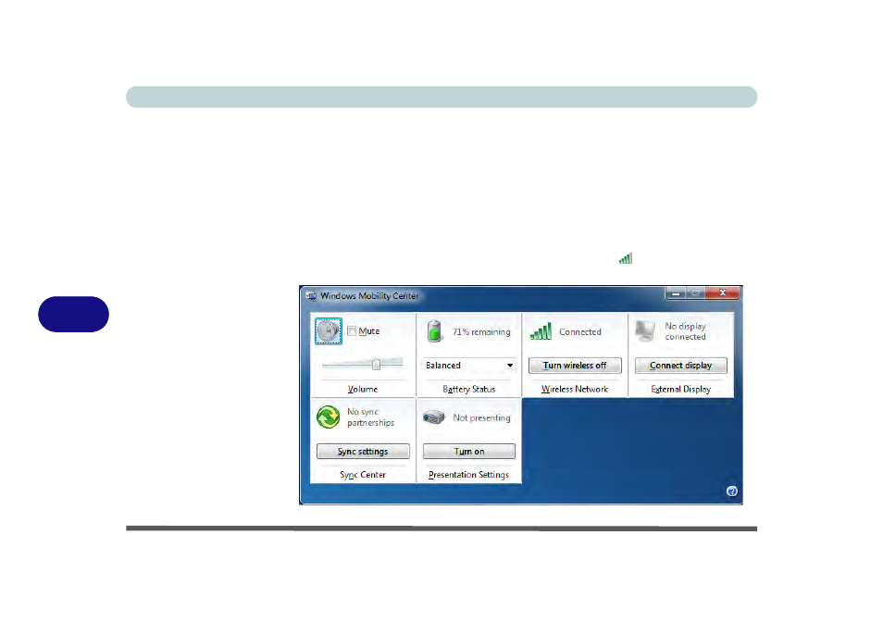The width and height of the screenshot is (883, 622).
Task: Click the external display monitor icon
Action: click(x=645, y=331)
